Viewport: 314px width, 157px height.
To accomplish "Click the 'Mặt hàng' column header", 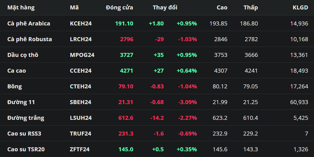I will [21, 8].
